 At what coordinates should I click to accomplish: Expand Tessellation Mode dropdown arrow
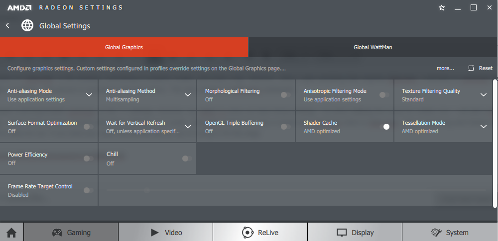484,127
